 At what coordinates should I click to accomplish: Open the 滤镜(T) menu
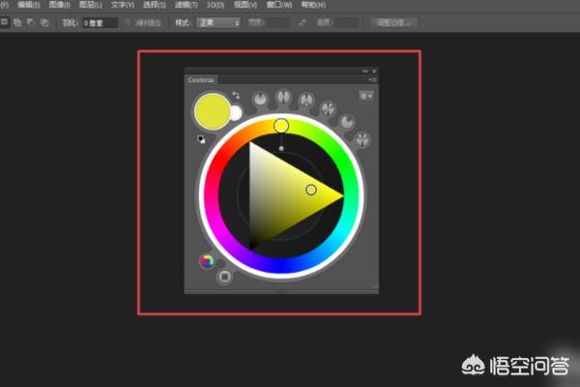point(186,5)
